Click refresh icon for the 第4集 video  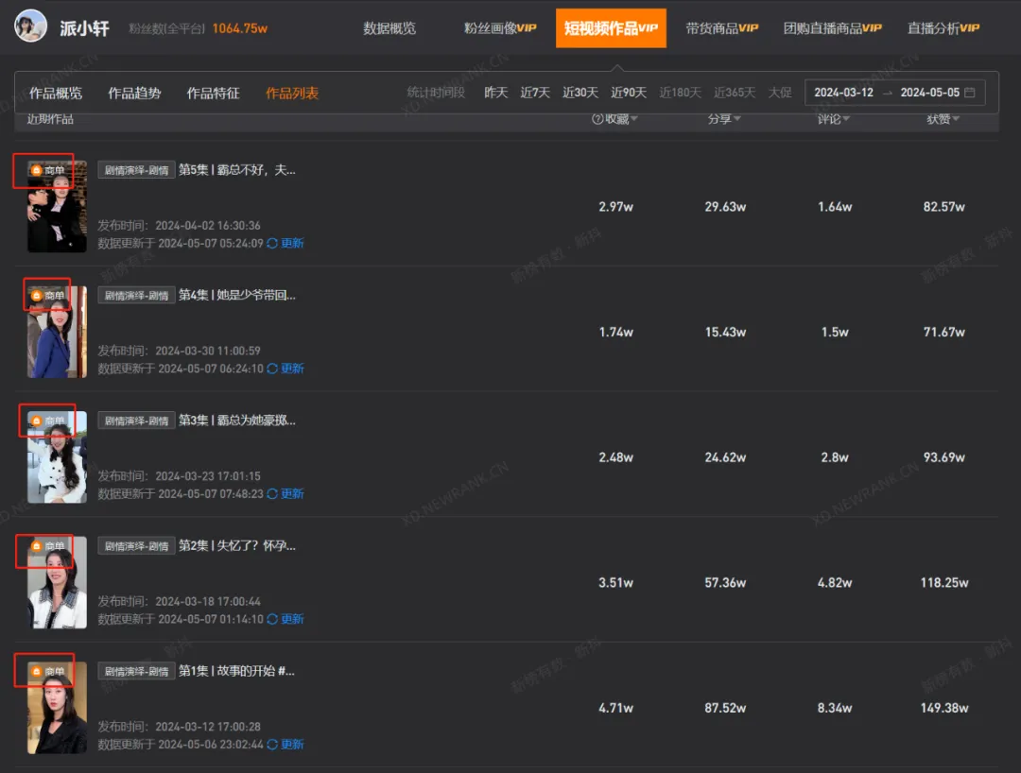(272, 369)
